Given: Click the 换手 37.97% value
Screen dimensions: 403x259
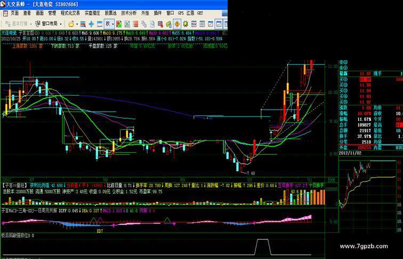Looking at the screenshot, I should [364, 136].
